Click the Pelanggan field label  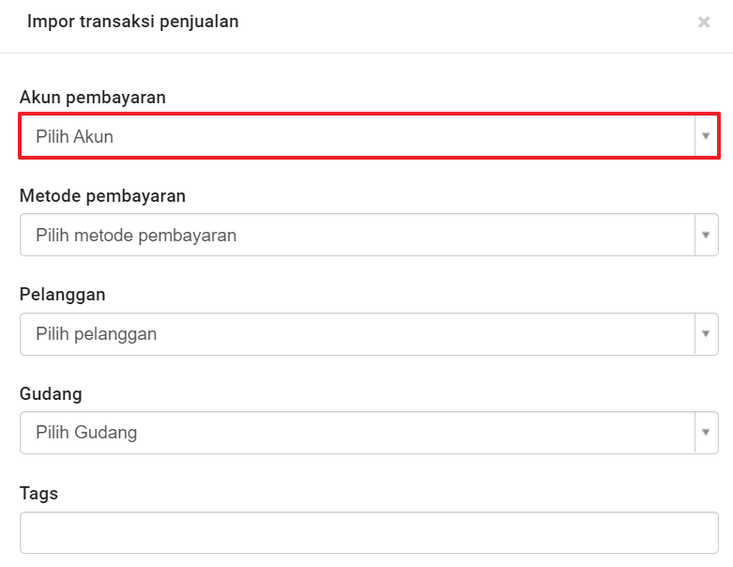tap(62, 295)
